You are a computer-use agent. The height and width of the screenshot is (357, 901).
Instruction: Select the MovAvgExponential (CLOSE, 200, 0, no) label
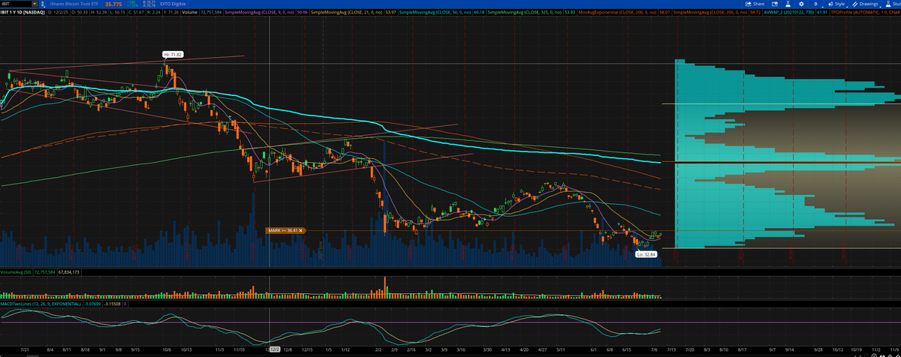tap(616, 13)
